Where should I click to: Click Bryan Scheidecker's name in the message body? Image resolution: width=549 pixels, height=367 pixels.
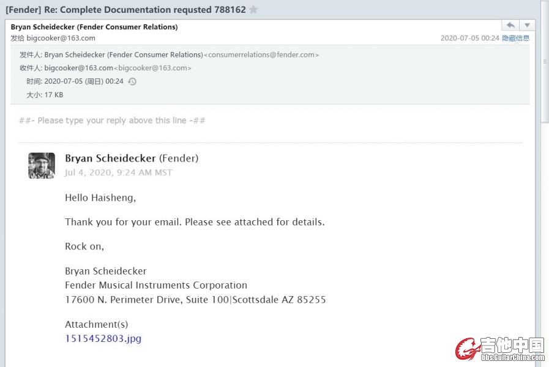[110, 158]
